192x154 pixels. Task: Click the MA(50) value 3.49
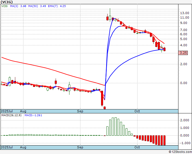coord(43,6)
